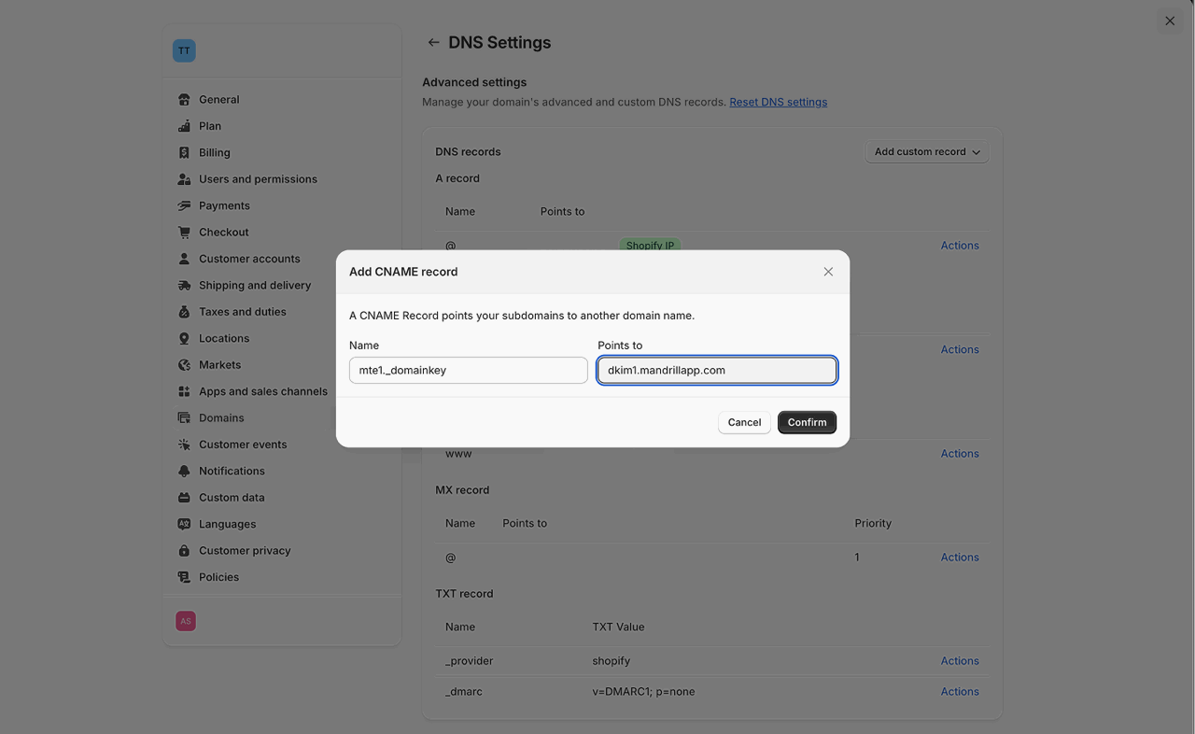Click the Markets globe icon
The height and width of the screenshot is (734, 1195).
(x=184, y=365)
